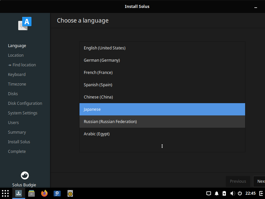Screen dimensions: 265x199
Task: Select English (United States) language
Action: click(162, 48)
